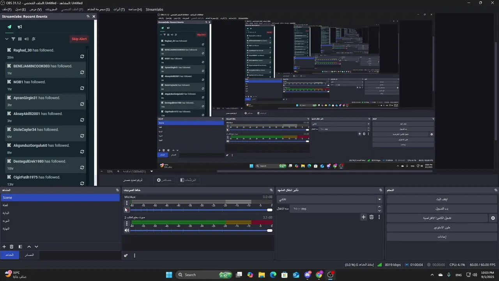Open the إعدادات settings button
The width and height of the screenshot is (499, 281).
tap(442, 237)
